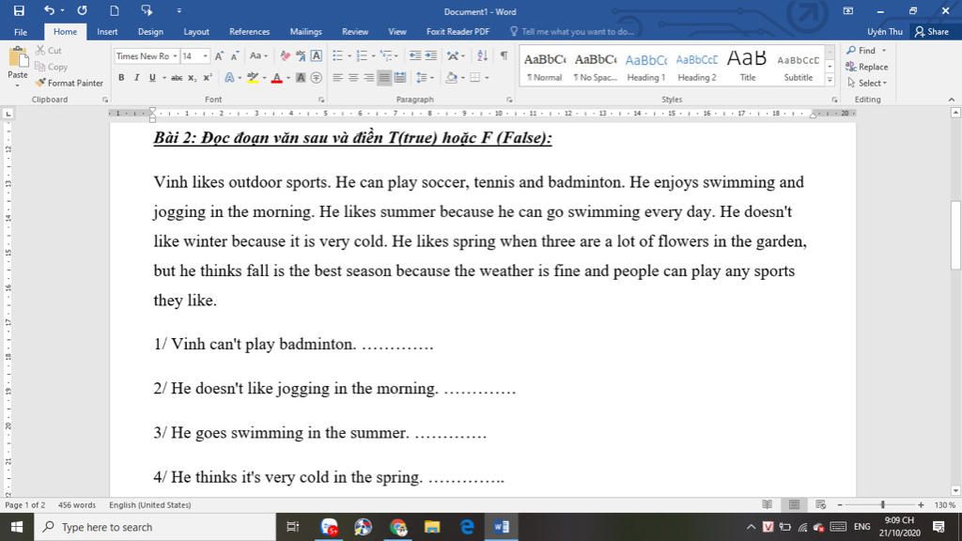Click the zoom slider in status bar
Image resolution: width=962 pixels, height=541 pixels.
pos(880,504)
